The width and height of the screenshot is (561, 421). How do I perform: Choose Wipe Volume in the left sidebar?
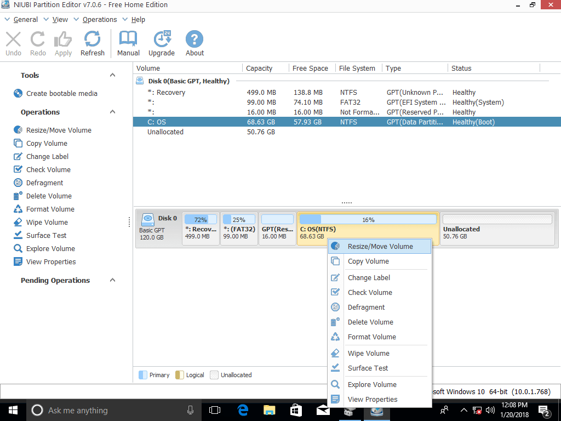(x=47, y=223)
